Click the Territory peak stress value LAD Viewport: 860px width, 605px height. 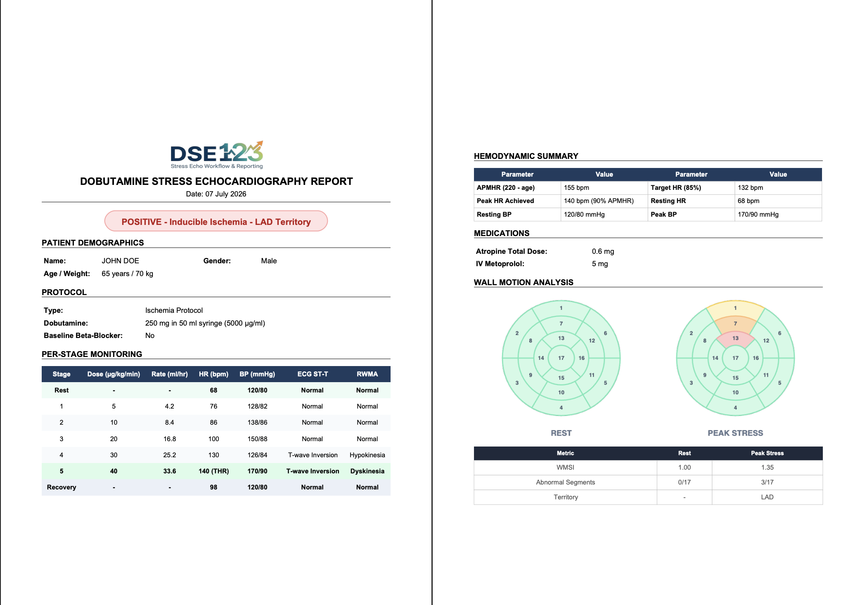pyautogui.click(x=767, y=497)
